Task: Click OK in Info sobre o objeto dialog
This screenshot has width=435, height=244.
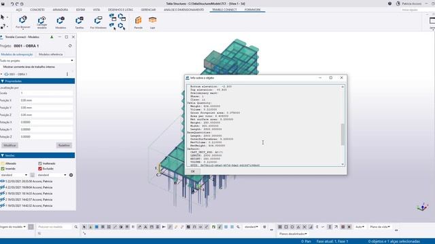Action: (x=193, y=171)
